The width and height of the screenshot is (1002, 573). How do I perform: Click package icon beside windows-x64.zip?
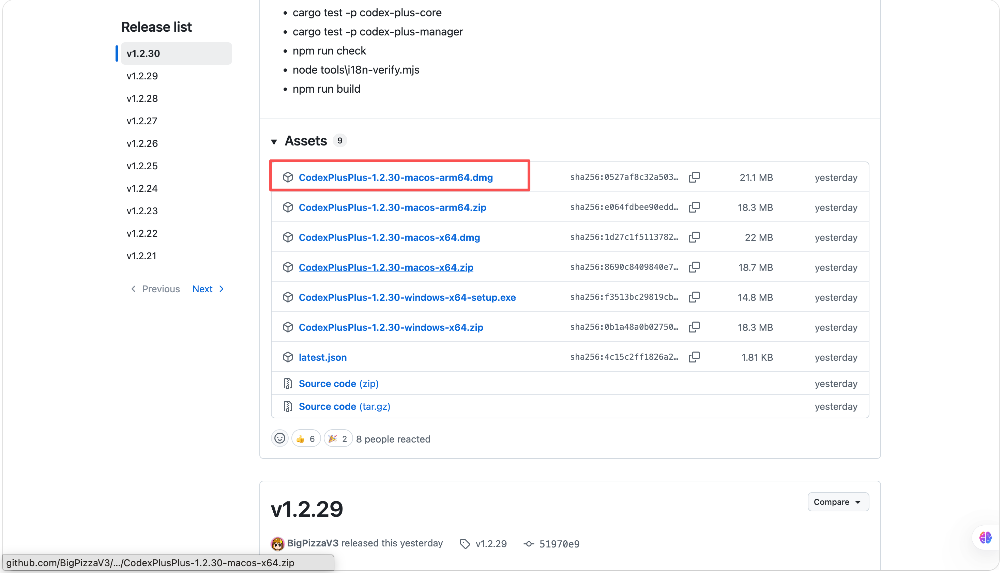click(288, 327)
